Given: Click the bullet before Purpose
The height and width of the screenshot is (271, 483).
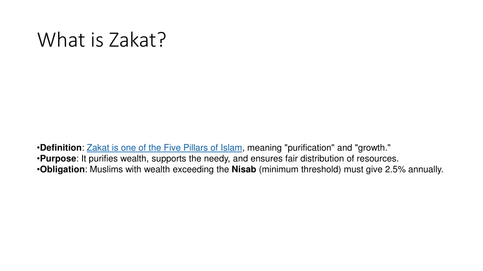Looking at the screenshot, I should [38, 159].
